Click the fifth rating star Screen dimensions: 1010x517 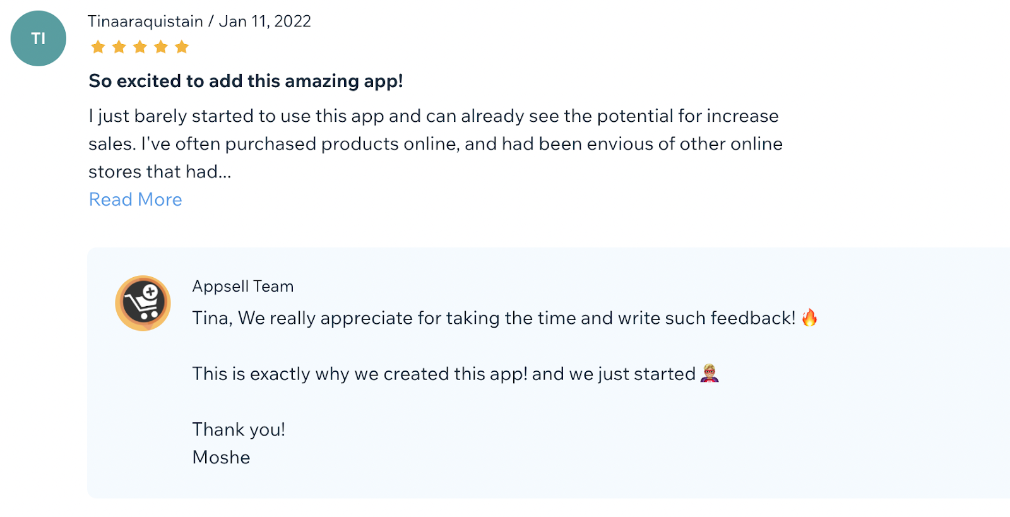point(182,47)
